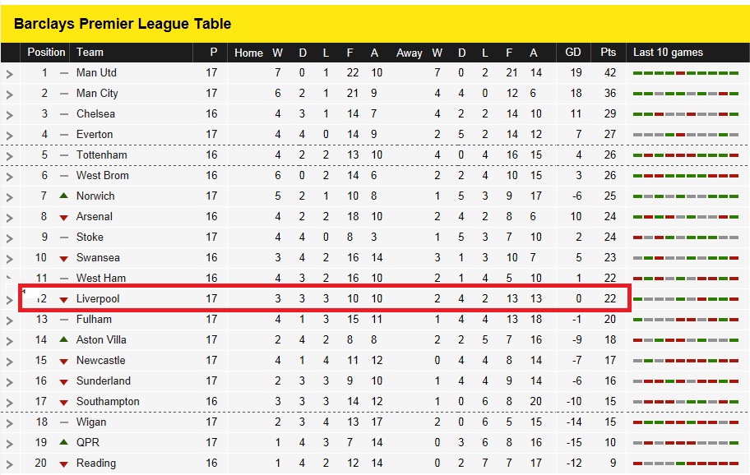Sort by the Position column header
The height and width of the screenshot is (475, 750).
tap(46, 52)
